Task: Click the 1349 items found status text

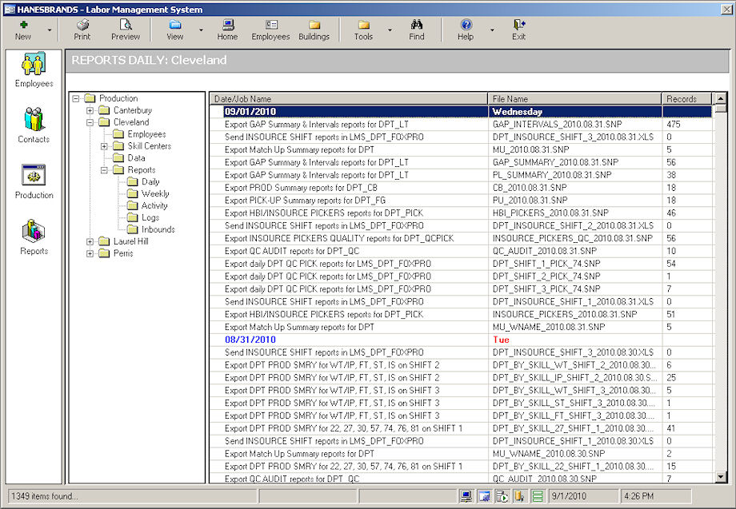Action: (45, 496)
